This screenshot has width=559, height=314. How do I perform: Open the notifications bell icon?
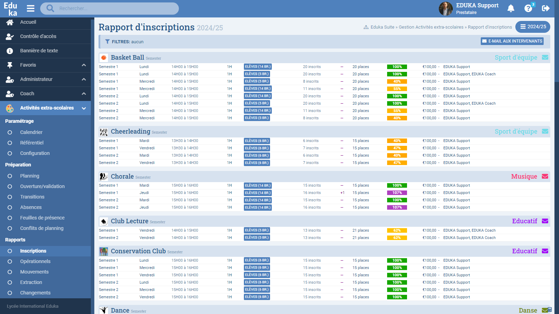pos(511,8)
